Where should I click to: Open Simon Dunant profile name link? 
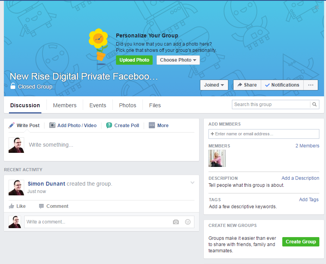[46, 184]
